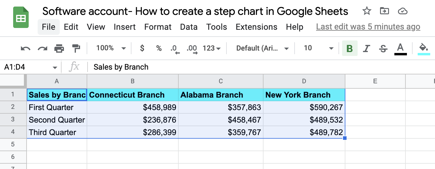
Task: Click the A1:D4 name box field
Action: pyautogui.click(x=27, y=67)
